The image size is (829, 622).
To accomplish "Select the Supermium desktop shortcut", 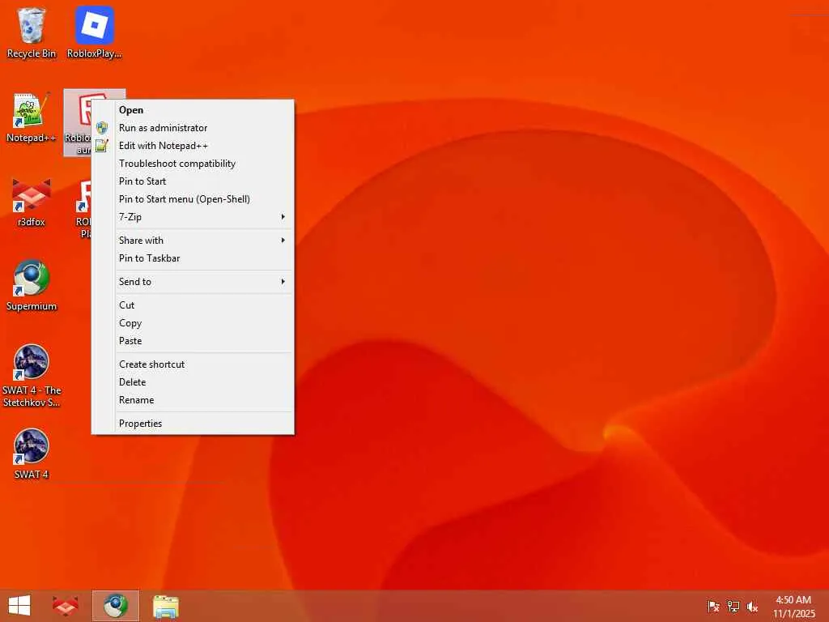I will [x=32, y=286].
